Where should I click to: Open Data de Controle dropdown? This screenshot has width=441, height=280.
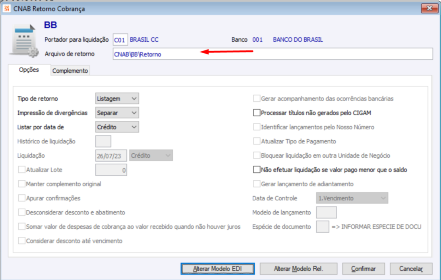point(352,198)
